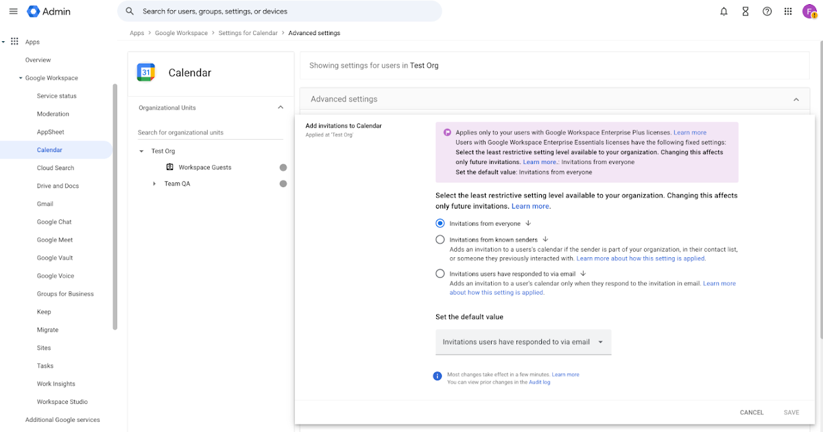Open the tasks hourglass icon
Screen dimensions: 823x432
746,12
